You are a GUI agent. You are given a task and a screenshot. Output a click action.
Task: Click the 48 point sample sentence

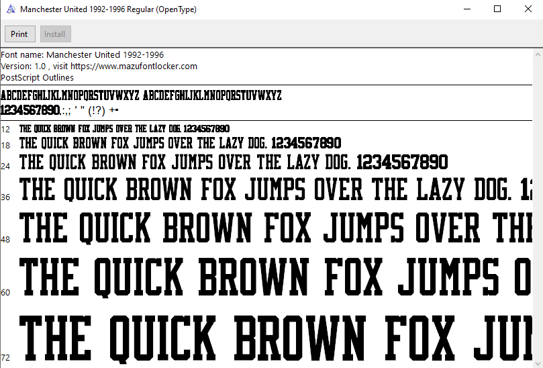coord(268,228)
